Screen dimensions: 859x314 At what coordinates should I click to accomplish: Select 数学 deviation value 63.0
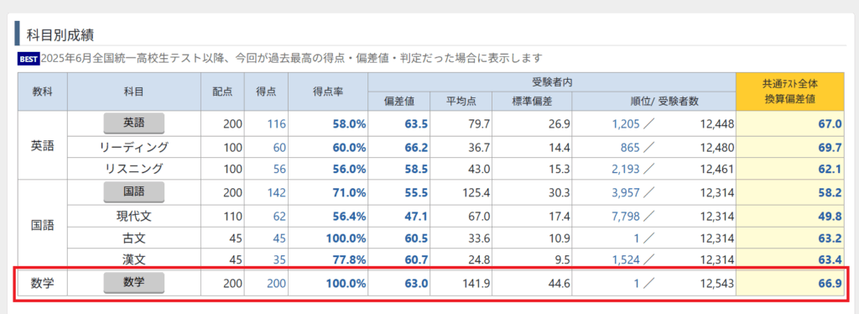pos(416,284)
